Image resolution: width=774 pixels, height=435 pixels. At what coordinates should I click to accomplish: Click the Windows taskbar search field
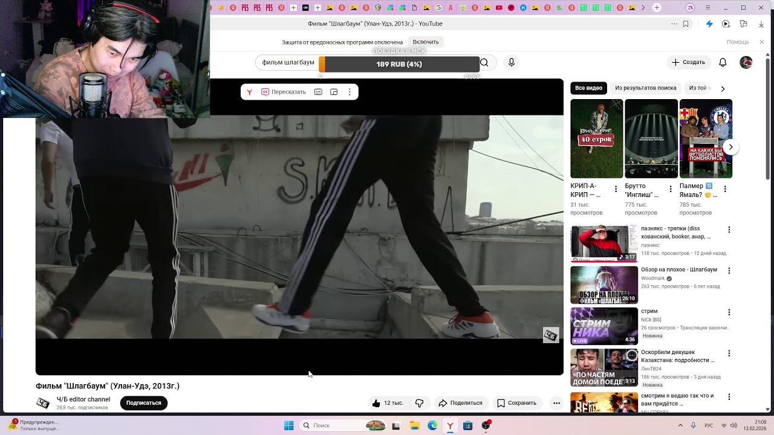click(343, 425)
